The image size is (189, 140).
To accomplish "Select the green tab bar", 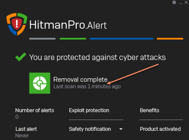I will pyautogui.click(x=73, y=39).
